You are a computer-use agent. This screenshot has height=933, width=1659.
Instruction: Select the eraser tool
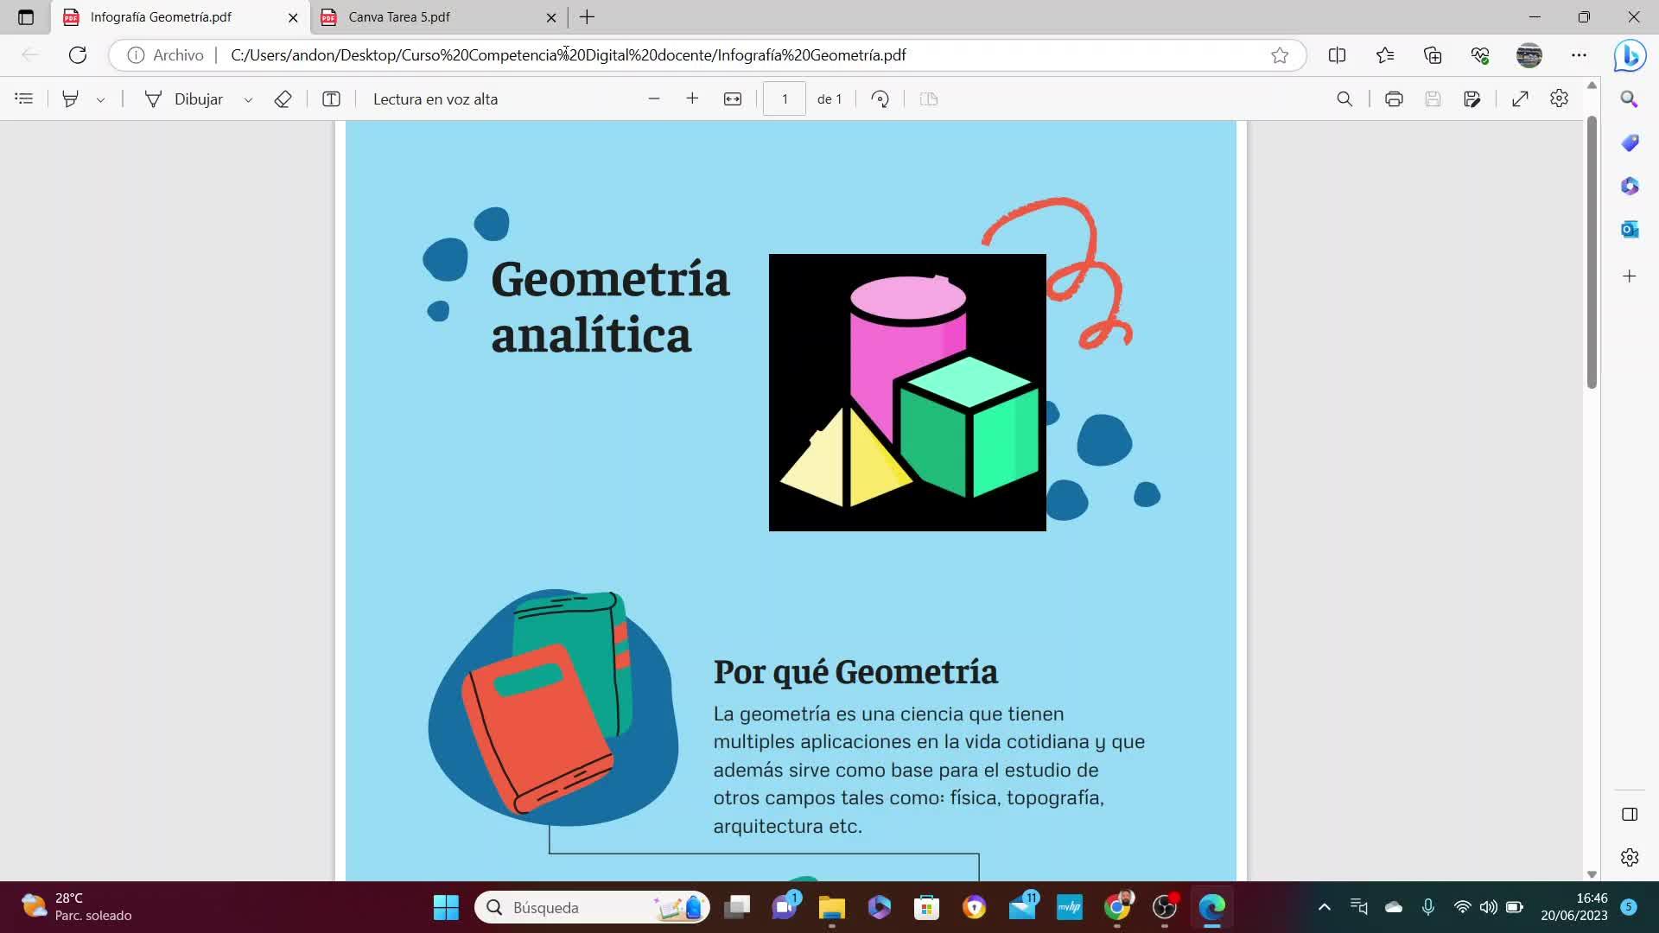283,99
